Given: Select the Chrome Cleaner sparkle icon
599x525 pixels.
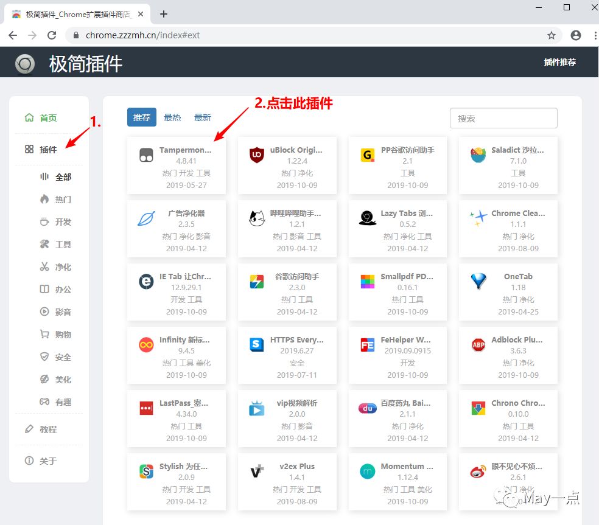Looking at the screenshot, I should click(478, 218).
